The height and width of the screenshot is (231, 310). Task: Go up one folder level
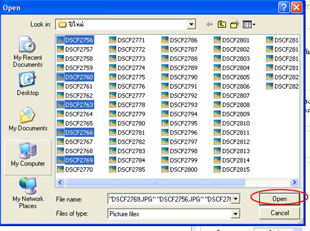[x=222, y=25]
